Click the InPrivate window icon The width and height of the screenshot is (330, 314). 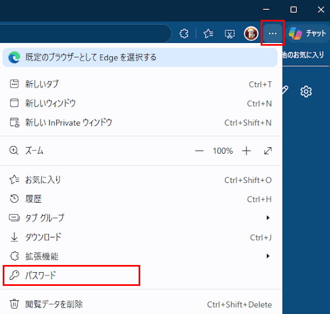pos(15,122)
